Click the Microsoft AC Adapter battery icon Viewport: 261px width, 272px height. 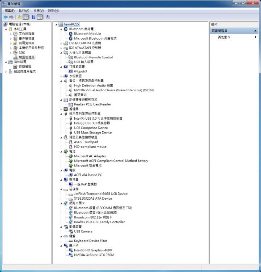tap(71, 156)
